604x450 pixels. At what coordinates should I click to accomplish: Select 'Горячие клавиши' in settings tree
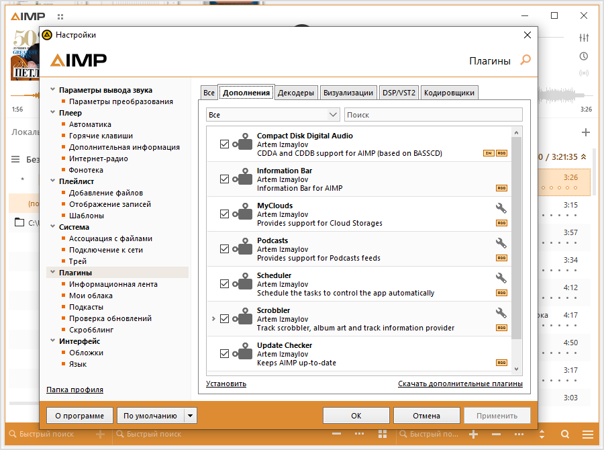click(x=101, y=136)
